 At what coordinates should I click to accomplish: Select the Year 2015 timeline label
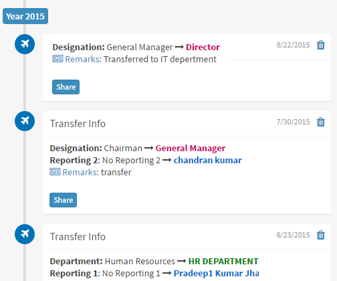pyautogui.click(x=25, y=16)
